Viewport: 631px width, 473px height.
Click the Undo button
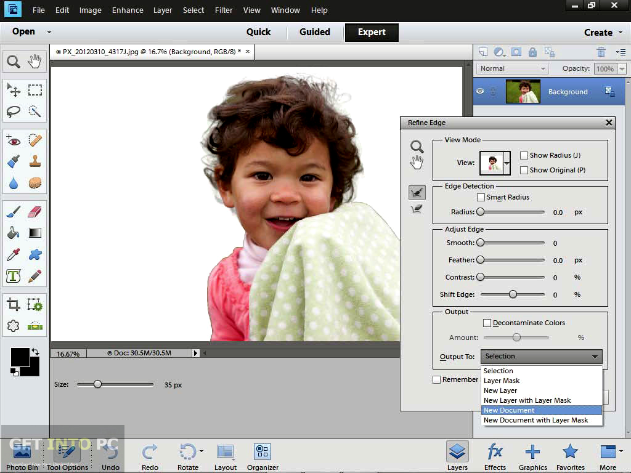coord(110,456)
